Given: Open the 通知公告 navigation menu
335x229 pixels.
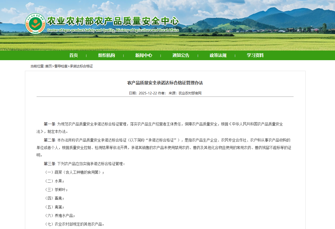Looking at the screenshot, I should (181, 55).
